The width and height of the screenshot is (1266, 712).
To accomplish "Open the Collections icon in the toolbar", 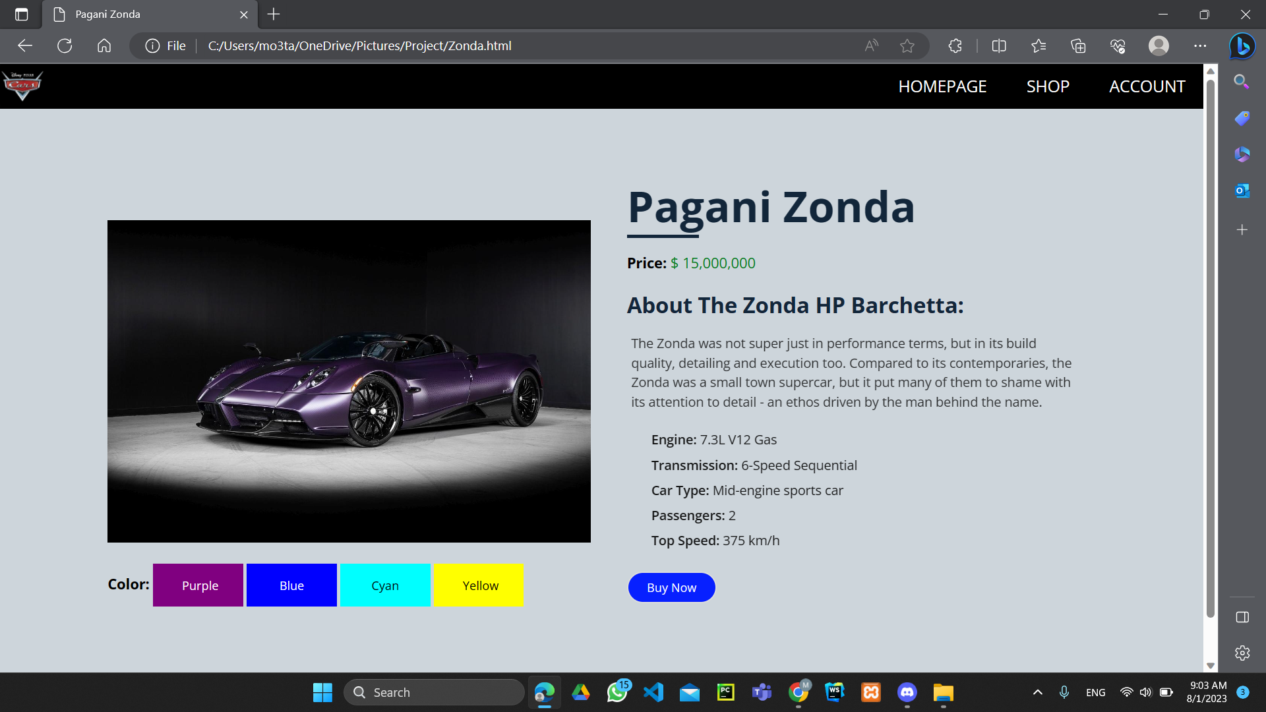I will pyautogui.click(x=1078, y=45).
